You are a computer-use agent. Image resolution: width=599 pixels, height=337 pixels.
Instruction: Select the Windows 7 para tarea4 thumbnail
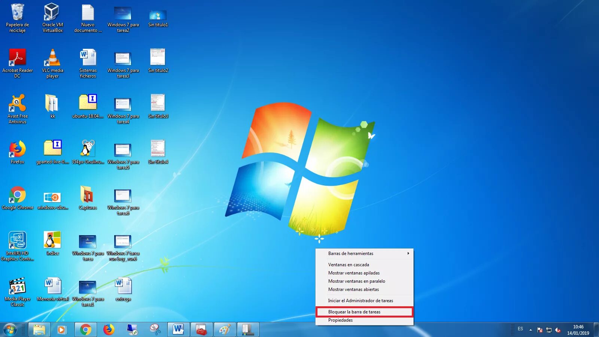[123, 105]
